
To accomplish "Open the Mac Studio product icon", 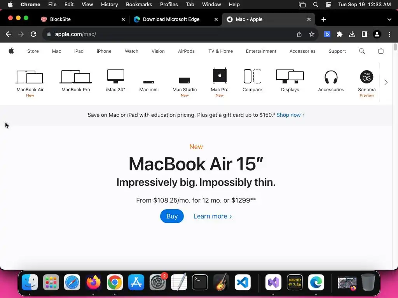I will (x=185, y=80).
